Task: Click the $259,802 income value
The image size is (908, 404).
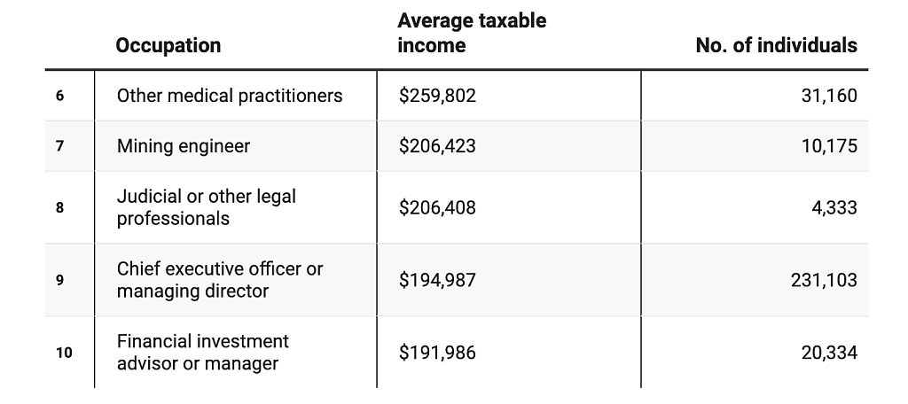Action: tap(437, 96)
